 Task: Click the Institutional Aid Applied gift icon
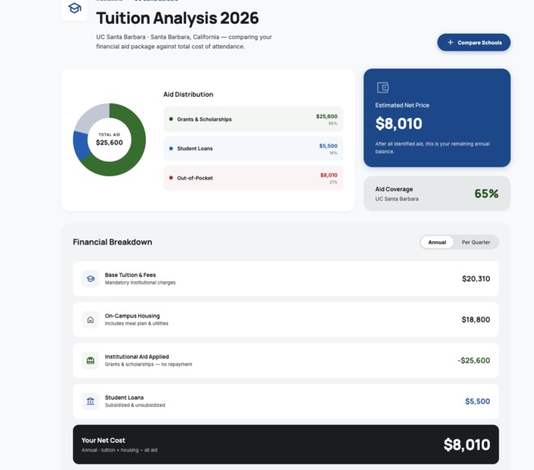pyautogui.click(x=90, y=360)
